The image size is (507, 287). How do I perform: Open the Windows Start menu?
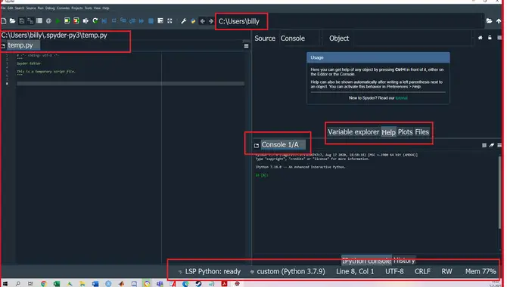pos(5,284)
